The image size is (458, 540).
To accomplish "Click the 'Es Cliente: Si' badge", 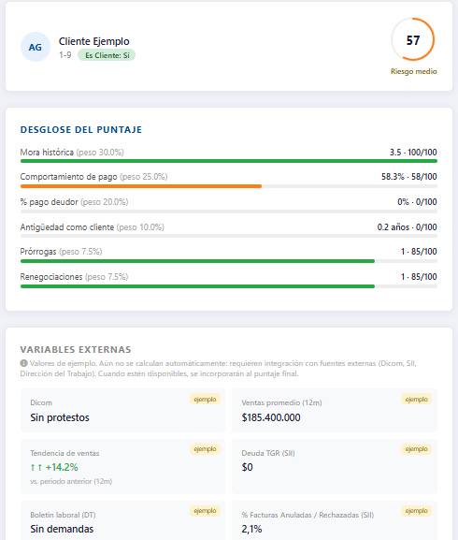I will tap(107, 55).
